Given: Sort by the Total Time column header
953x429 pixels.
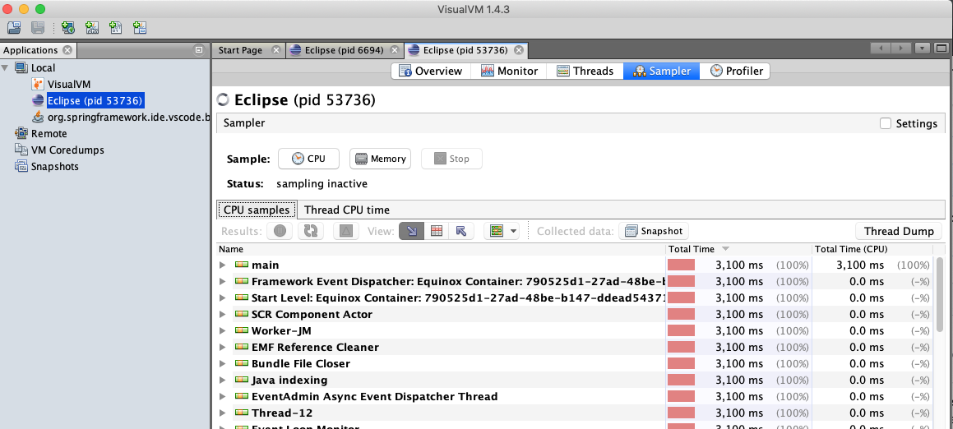Looking at the screenshot, I should pos(738,249).
